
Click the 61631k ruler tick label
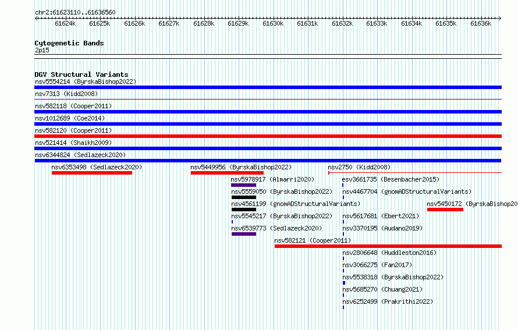(x=307, y=23)
